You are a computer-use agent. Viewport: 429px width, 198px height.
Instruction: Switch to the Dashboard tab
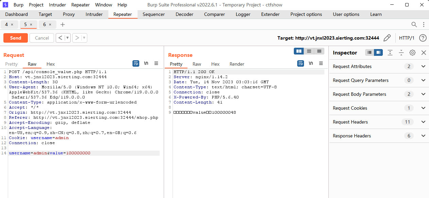point(17,14)
